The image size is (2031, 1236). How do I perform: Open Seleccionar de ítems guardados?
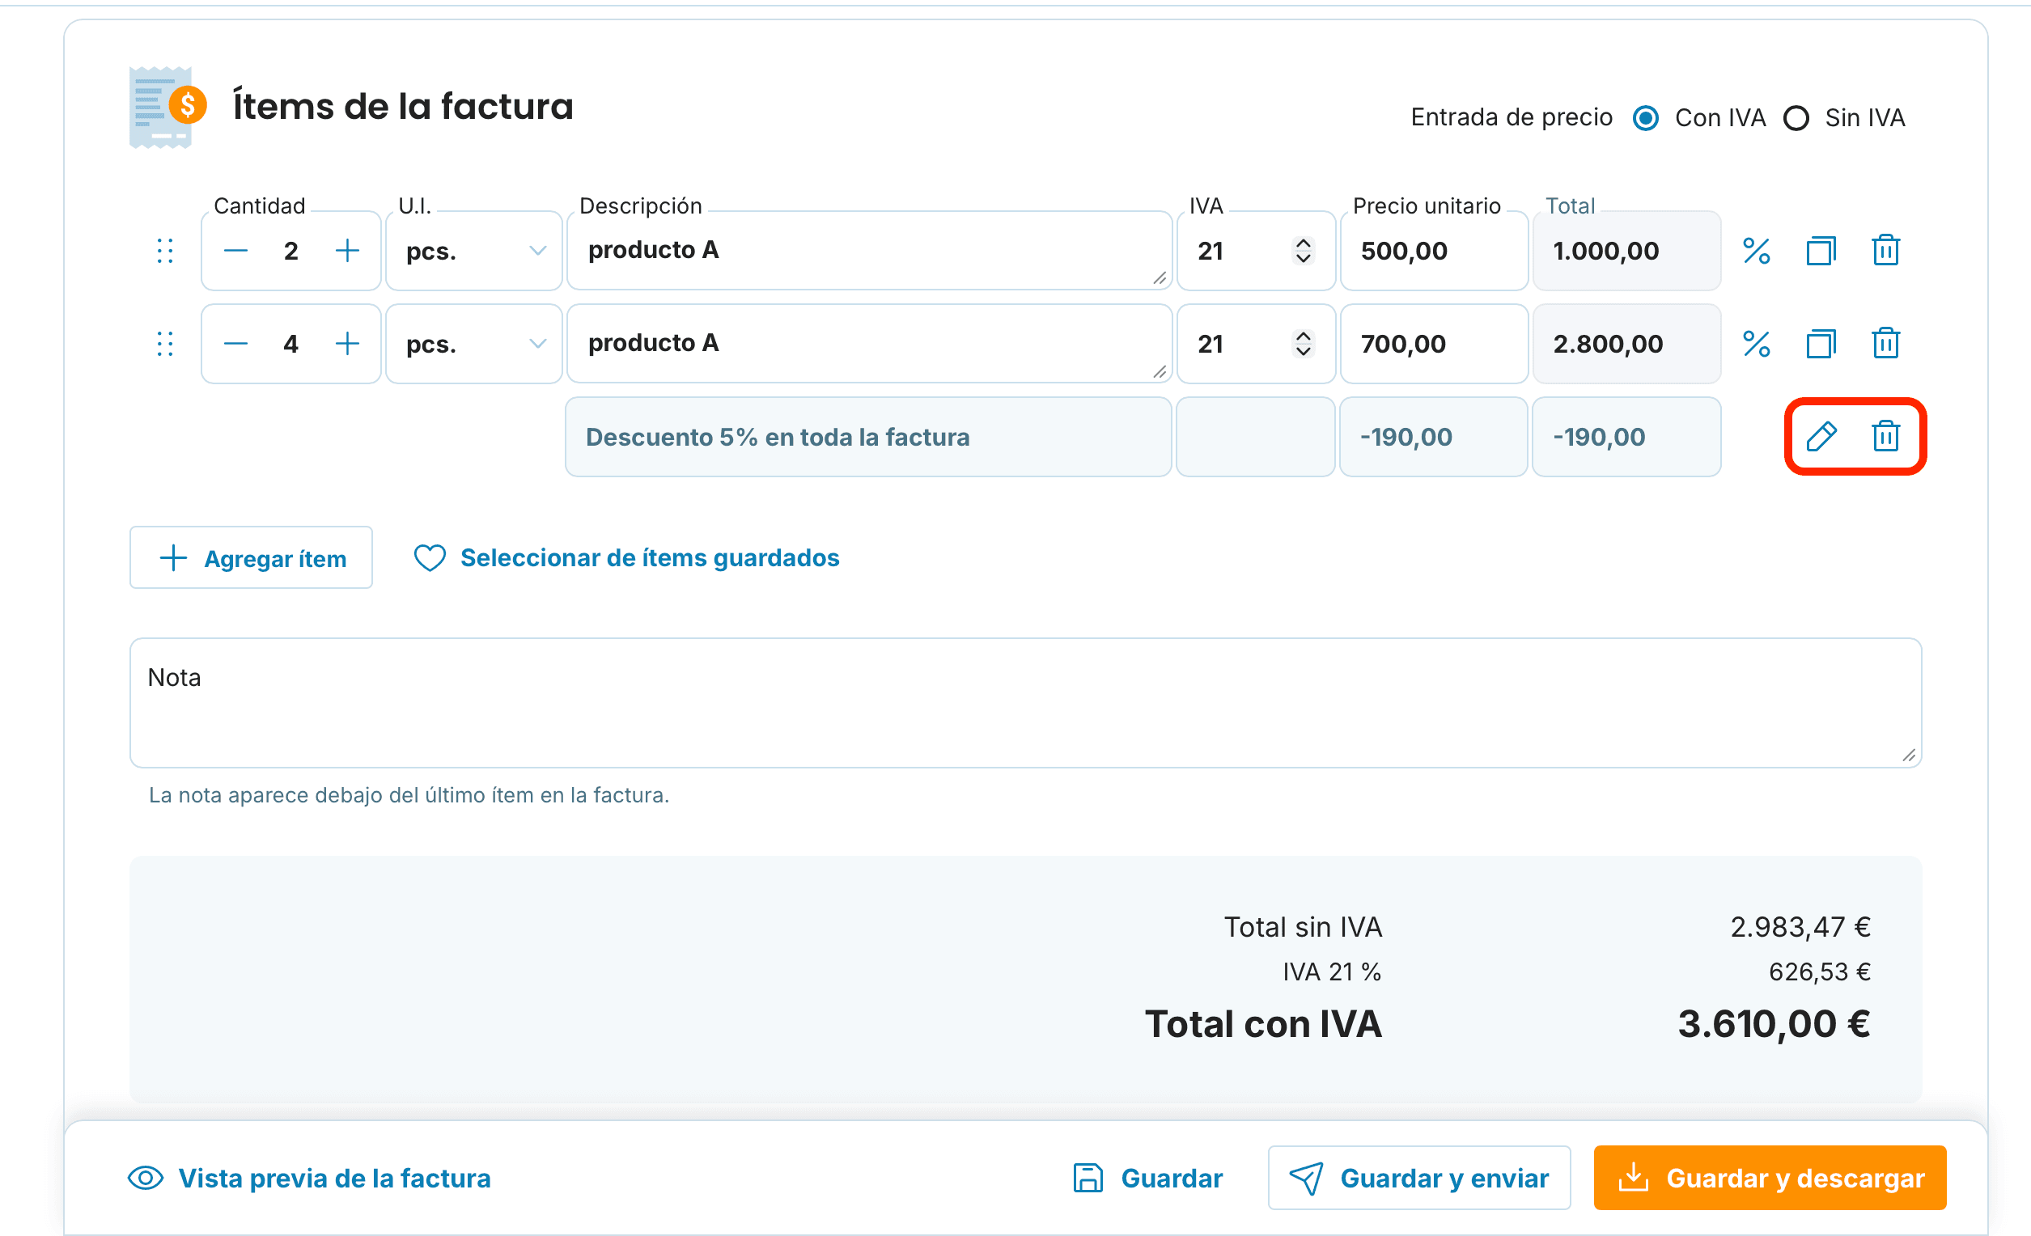626,558
